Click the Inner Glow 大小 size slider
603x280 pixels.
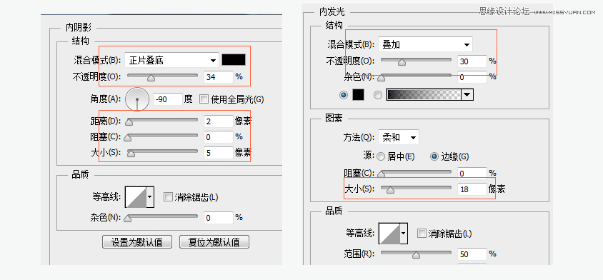(416, 189)
